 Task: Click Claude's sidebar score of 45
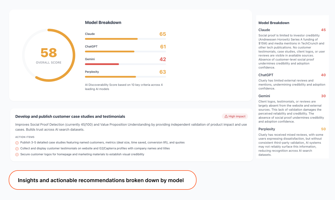(x=324, y=30)
